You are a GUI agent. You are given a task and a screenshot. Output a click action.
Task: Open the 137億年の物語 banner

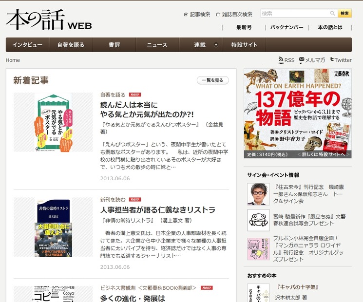[x=298, y=113]
